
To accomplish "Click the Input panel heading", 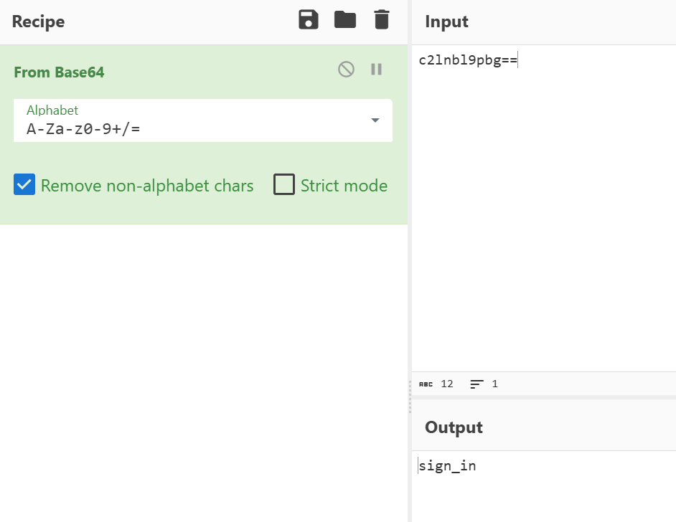I will tap(446, 22).
